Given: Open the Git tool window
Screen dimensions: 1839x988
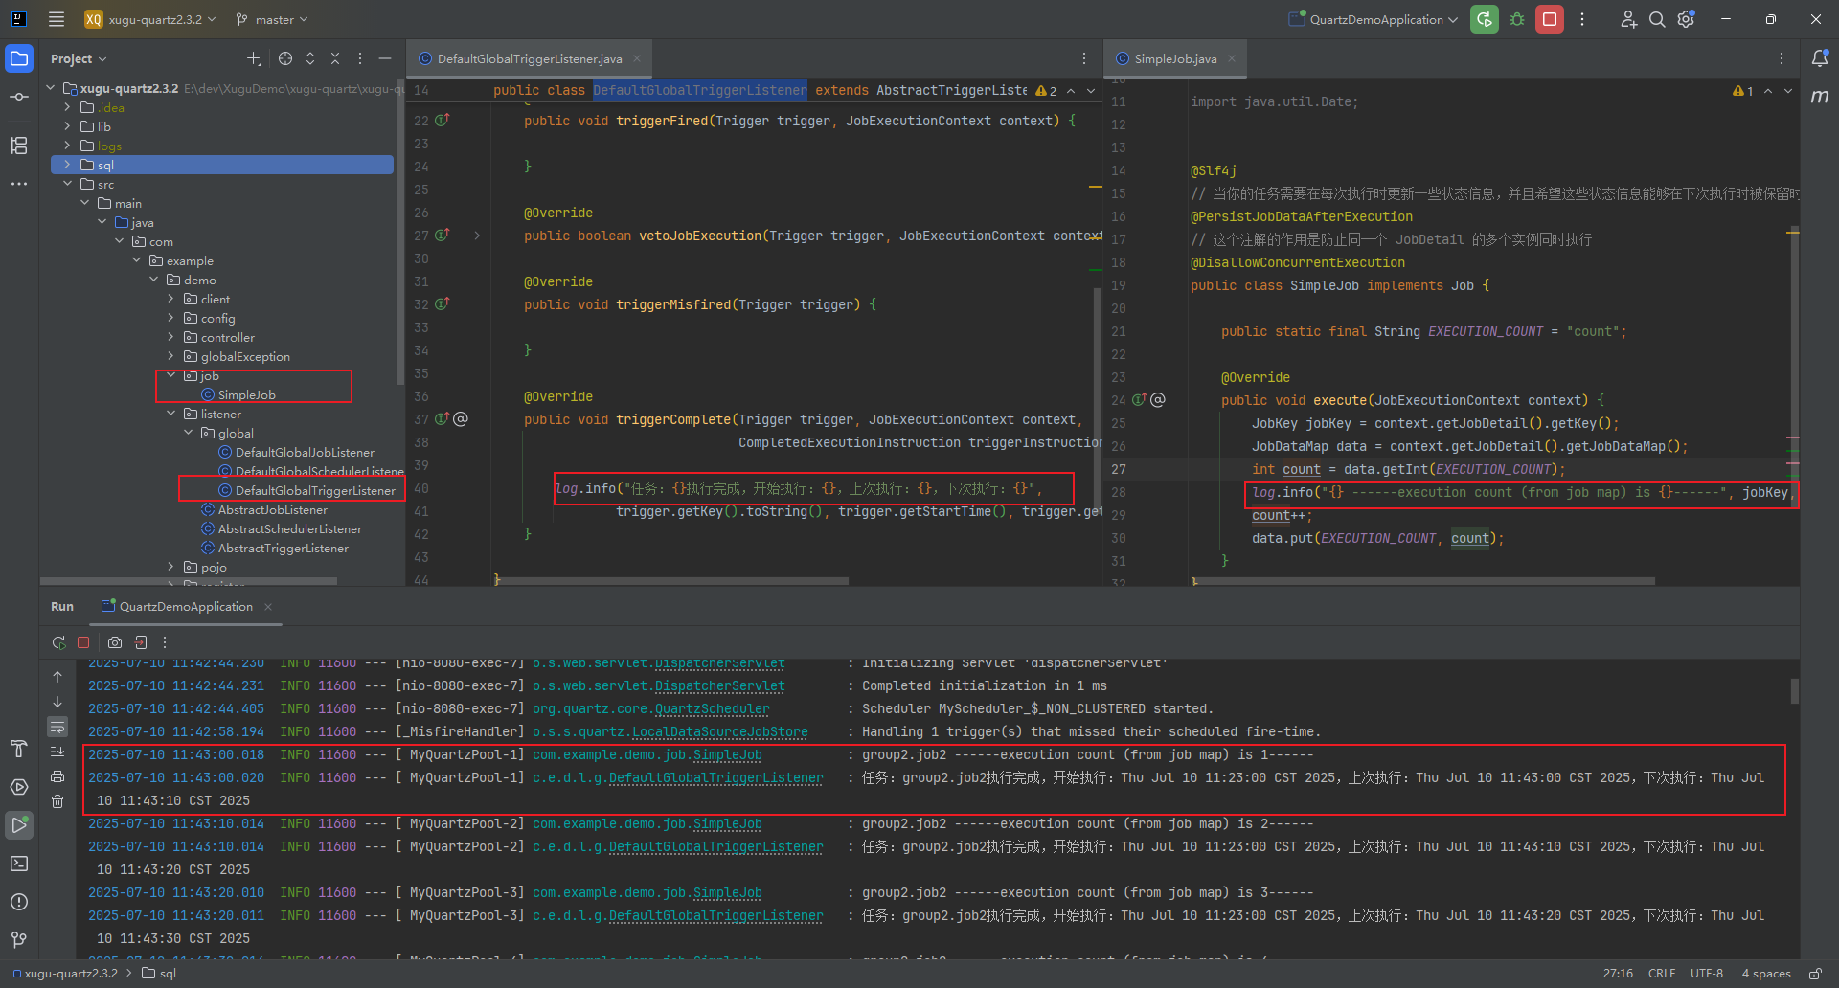Looking at the screenshot, I should click(x=19, y=939).
